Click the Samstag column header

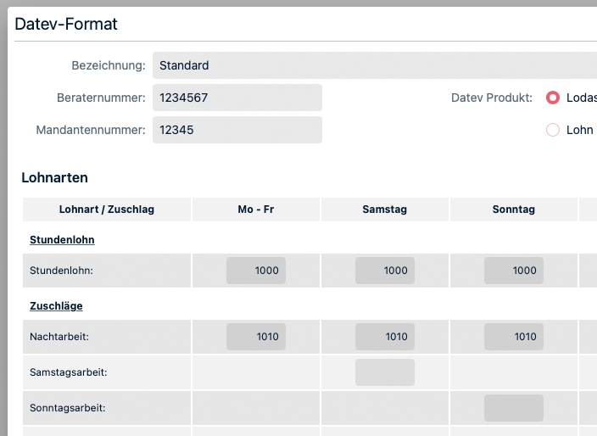385,210
